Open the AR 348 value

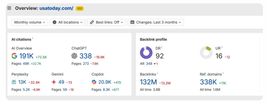click(149, 64)
